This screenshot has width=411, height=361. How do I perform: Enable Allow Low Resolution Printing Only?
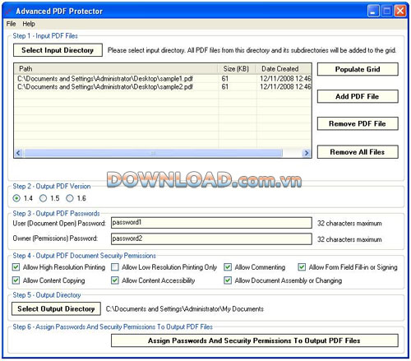[115, 267]
